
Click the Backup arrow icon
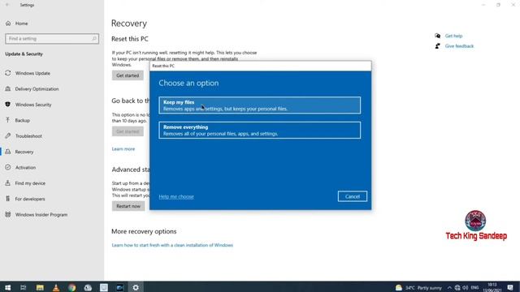pos(8,120)
